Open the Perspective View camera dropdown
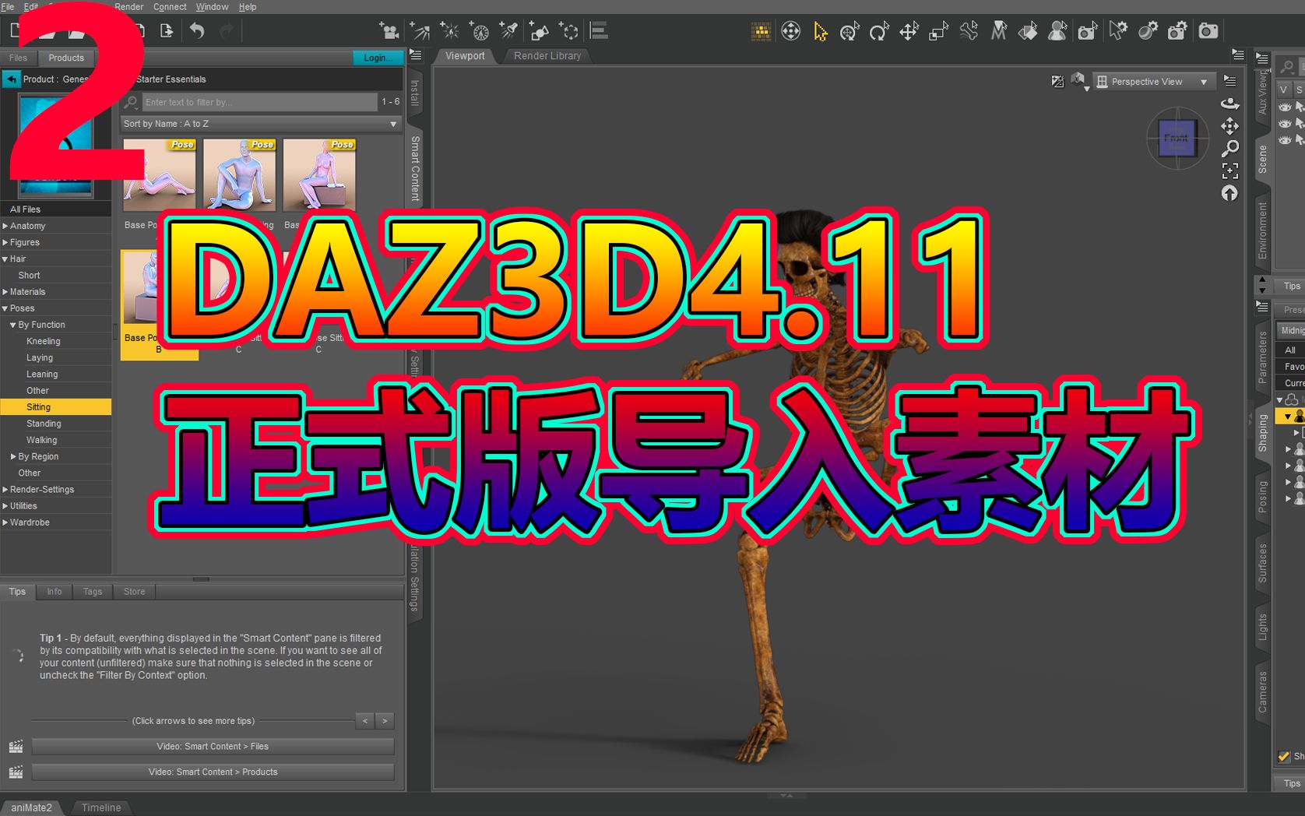The image size is (1305, 816). [x=1153, y=82]
